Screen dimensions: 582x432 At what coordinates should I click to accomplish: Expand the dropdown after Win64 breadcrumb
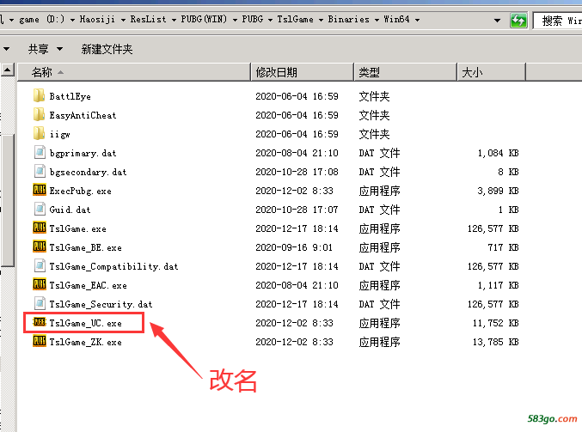point(417,20)
